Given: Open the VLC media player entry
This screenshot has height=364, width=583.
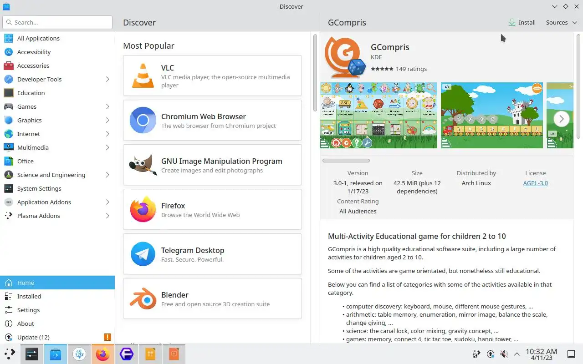Looking at the screenshot, I should click(212, 76).
